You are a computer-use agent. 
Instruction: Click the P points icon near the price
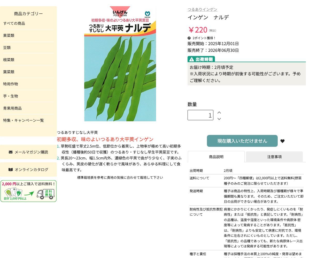coord(189,38)
